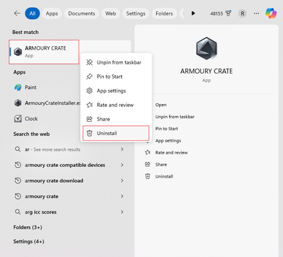
Task: Select Unpin from taskbar in the context menu
Action: [x=116, y=62]
